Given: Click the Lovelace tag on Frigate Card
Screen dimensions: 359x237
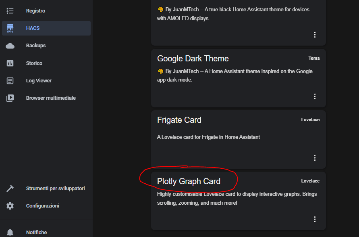Looking at the screenshot, I should click(310, 120).
